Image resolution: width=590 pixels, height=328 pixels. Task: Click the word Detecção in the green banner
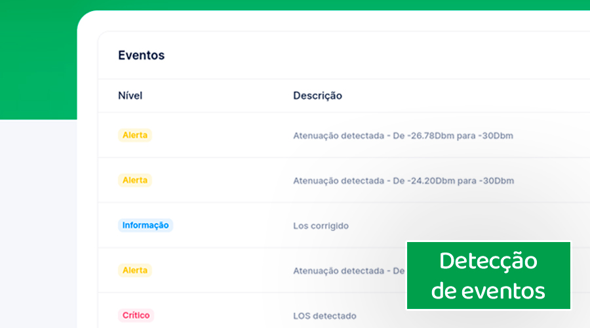[488, 260]
